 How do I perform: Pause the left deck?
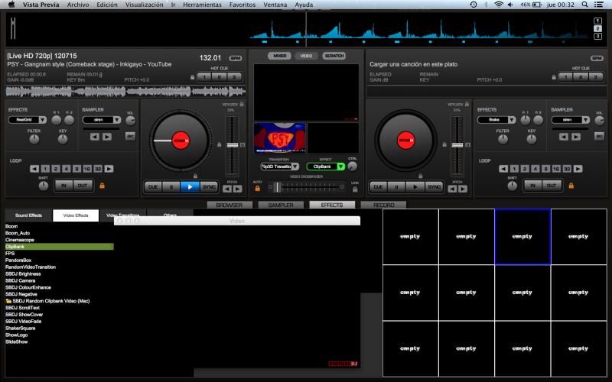coord(171,187)
